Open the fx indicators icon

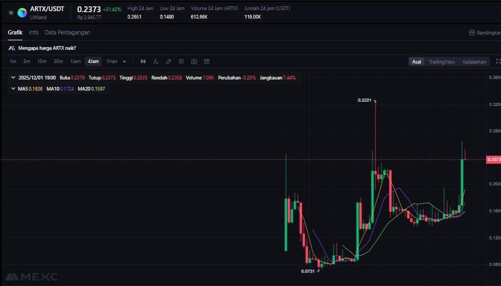point(156,61)
